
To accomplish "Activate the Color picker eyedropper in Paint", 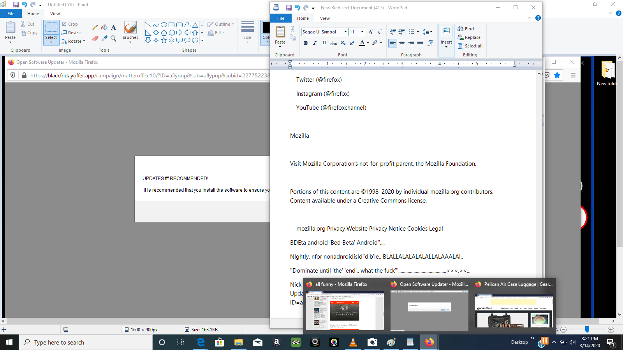I will (x=104, y=38).
